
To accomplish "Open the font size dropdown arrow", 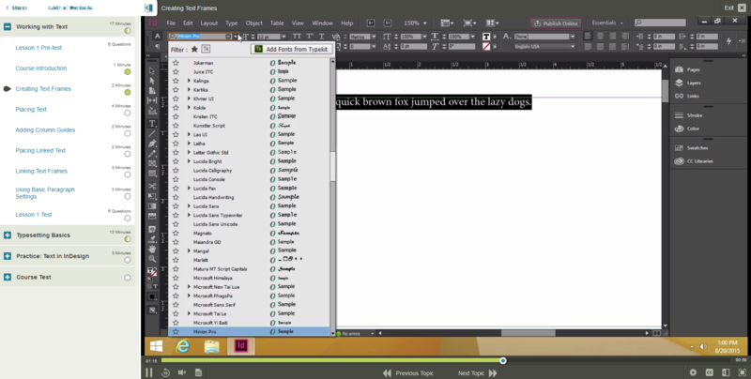I will tap(284, 37).
